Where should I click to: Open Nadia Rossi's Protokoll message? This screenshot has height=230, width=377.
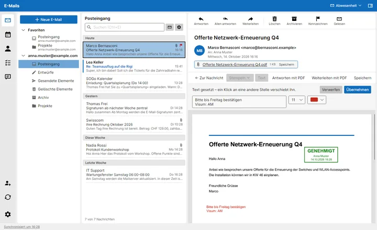point(134,149)
